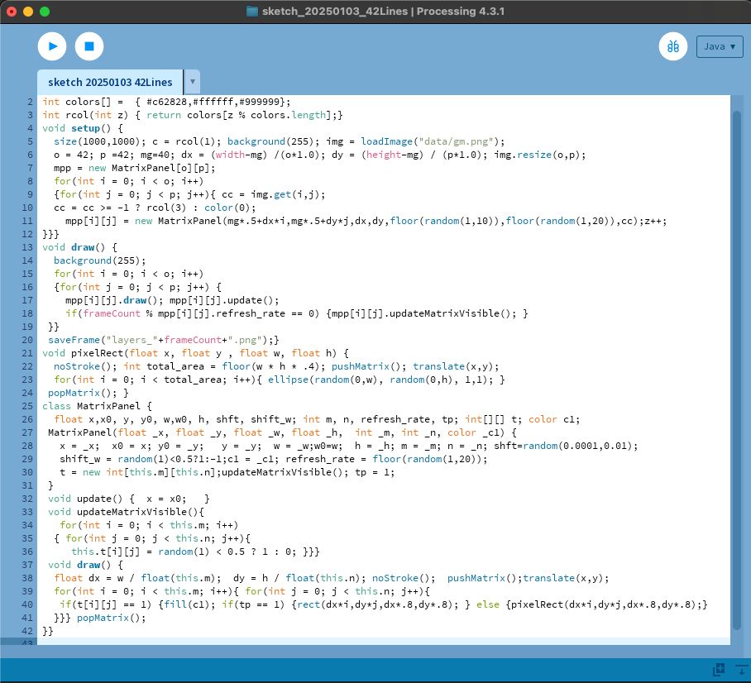The image size is (751, 683).
Task: Open the tab arrow menu
Action: (193, 82)
